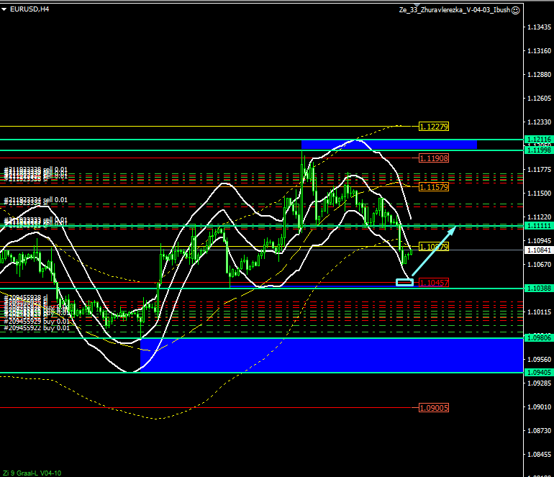Click the Ze_33_Zhuravlerezka_V-04-03_Ibush expert name

455,10
